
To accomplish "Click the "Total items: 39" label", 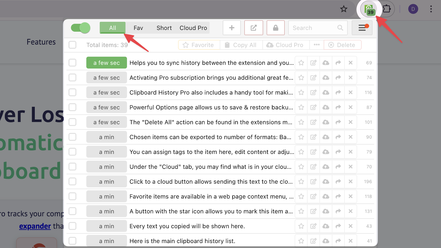I will (x=107, y=45).
